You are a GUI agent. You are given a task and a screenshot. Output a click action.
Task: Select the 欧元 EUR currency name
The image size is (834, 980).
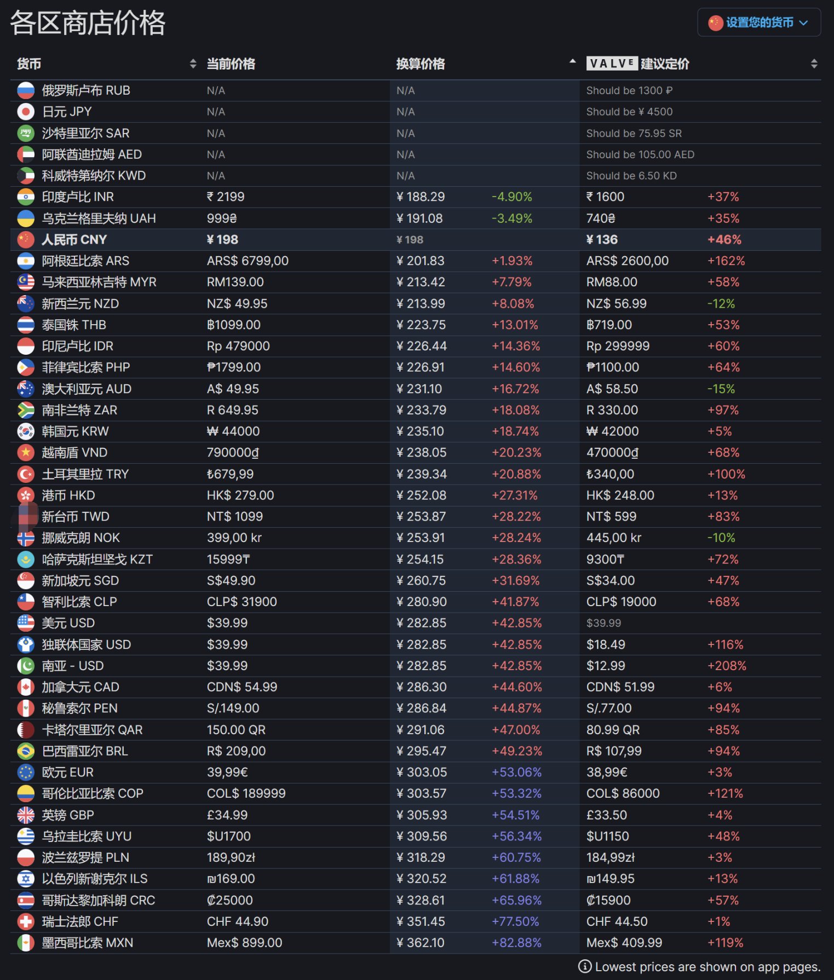coord(68,773)
